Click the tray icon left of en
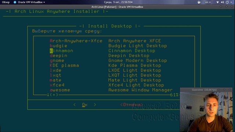Viewport: 235px width, 132px height. 199,2
